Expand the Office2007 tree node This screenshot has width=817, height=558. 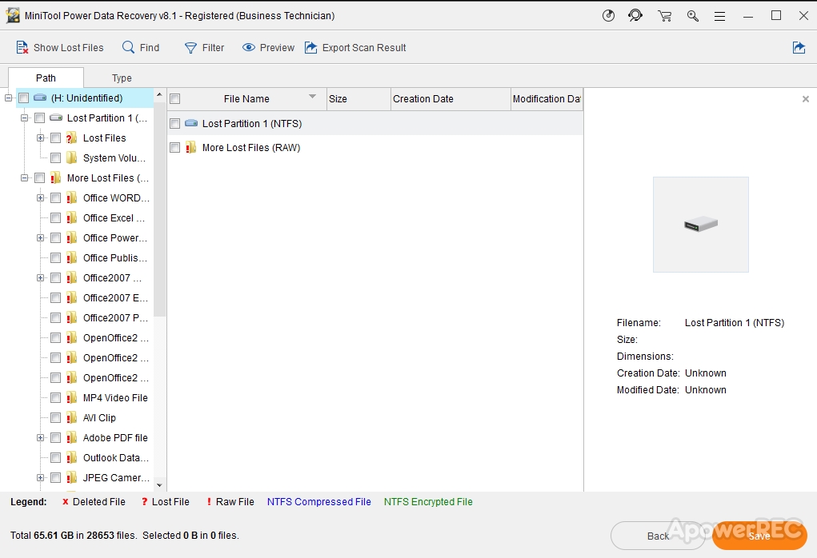click(x=40, y=278)
